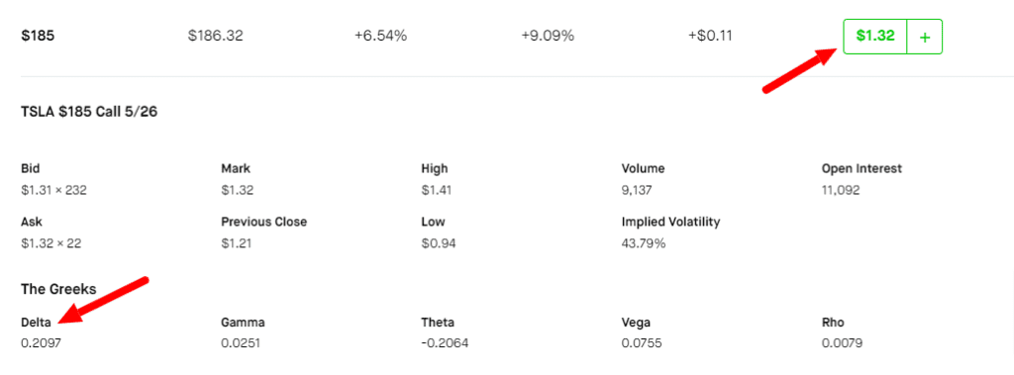Click the Vega label
The image size is (1014, 375).
point(636,322)
